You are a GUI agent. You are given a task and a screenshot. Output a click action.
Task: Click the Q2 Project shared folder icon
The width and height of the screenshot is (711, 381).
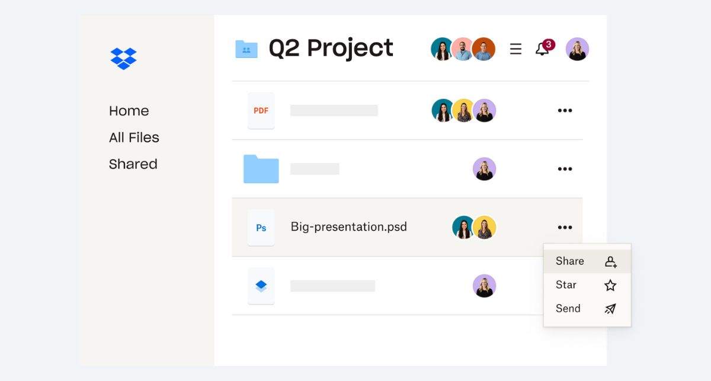click(246, 49)
